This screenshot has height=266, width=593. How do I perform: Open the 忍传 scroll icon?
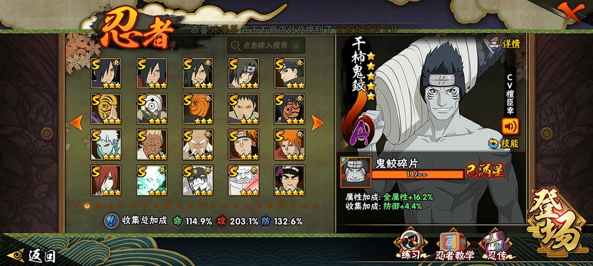(x=496, y=246)
